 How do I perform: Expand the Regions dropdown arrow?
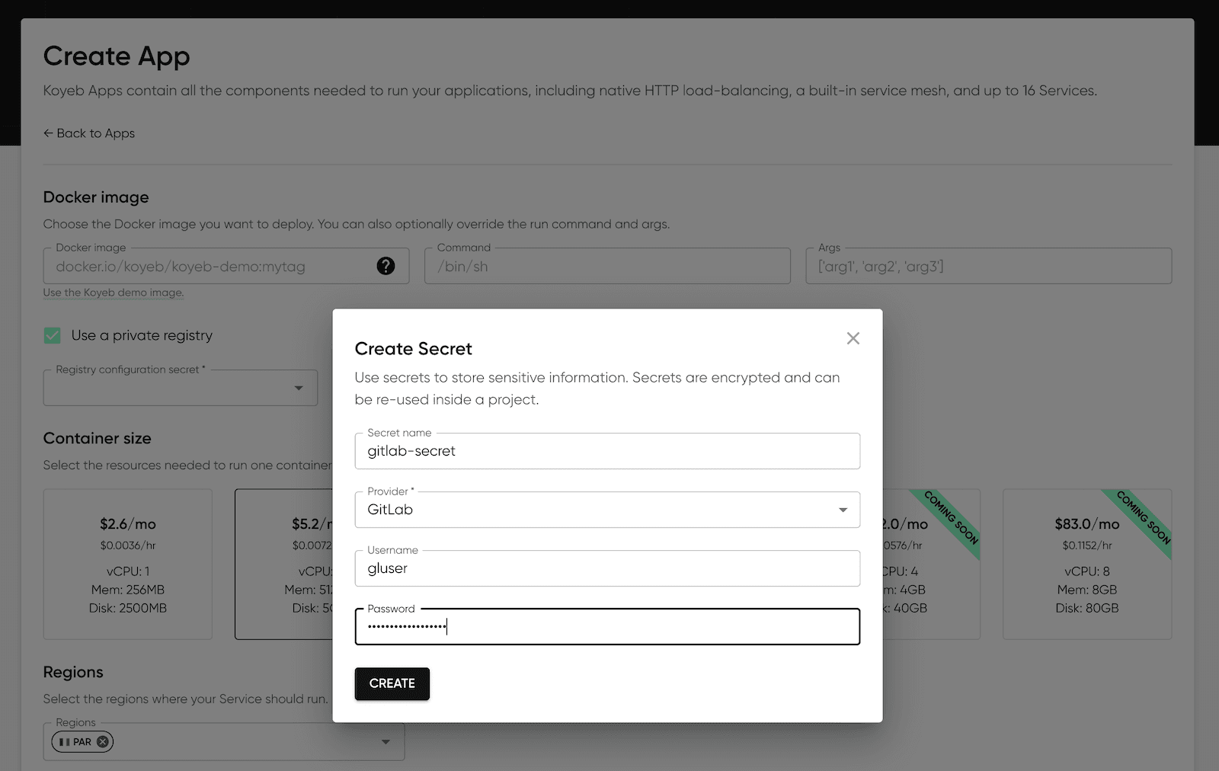tap(386, 741)
